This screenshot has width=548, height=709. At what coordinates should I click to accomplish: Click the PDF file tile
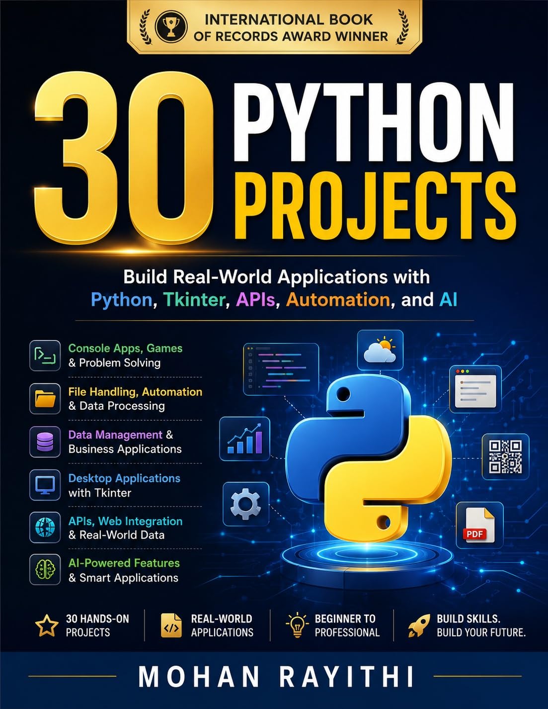479,525
